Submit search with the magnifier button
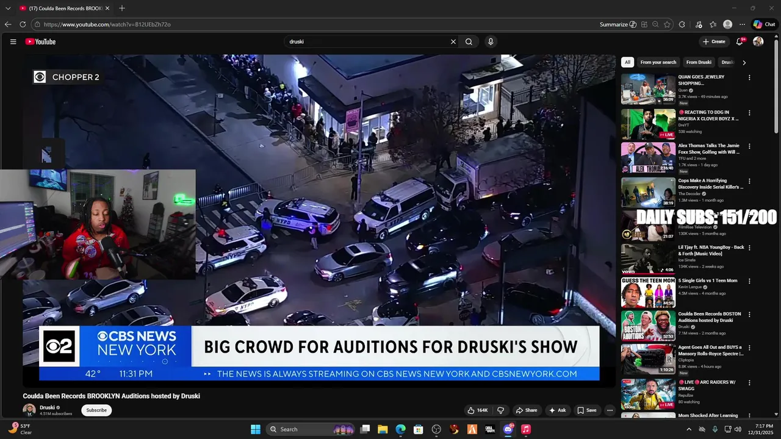This screenshot has width=781, height=439. (x=469, y=41)
